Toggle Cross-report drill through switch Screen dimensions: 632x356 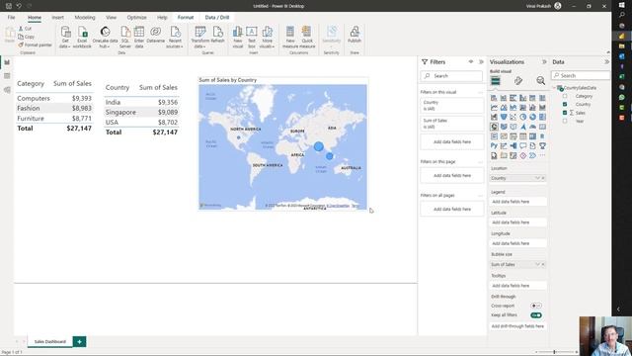(x=536, y=306)
